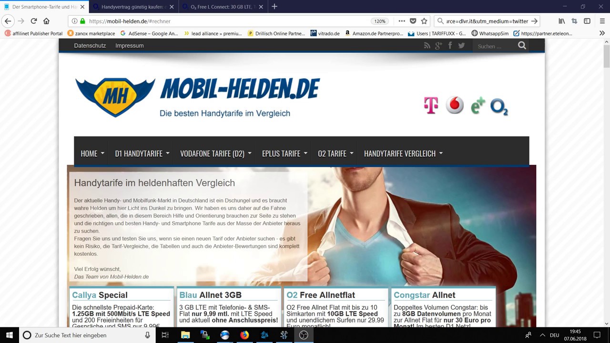Open the Firefox Library menu
The height and width of the screenshot is (343, 610).
point(562,21)
